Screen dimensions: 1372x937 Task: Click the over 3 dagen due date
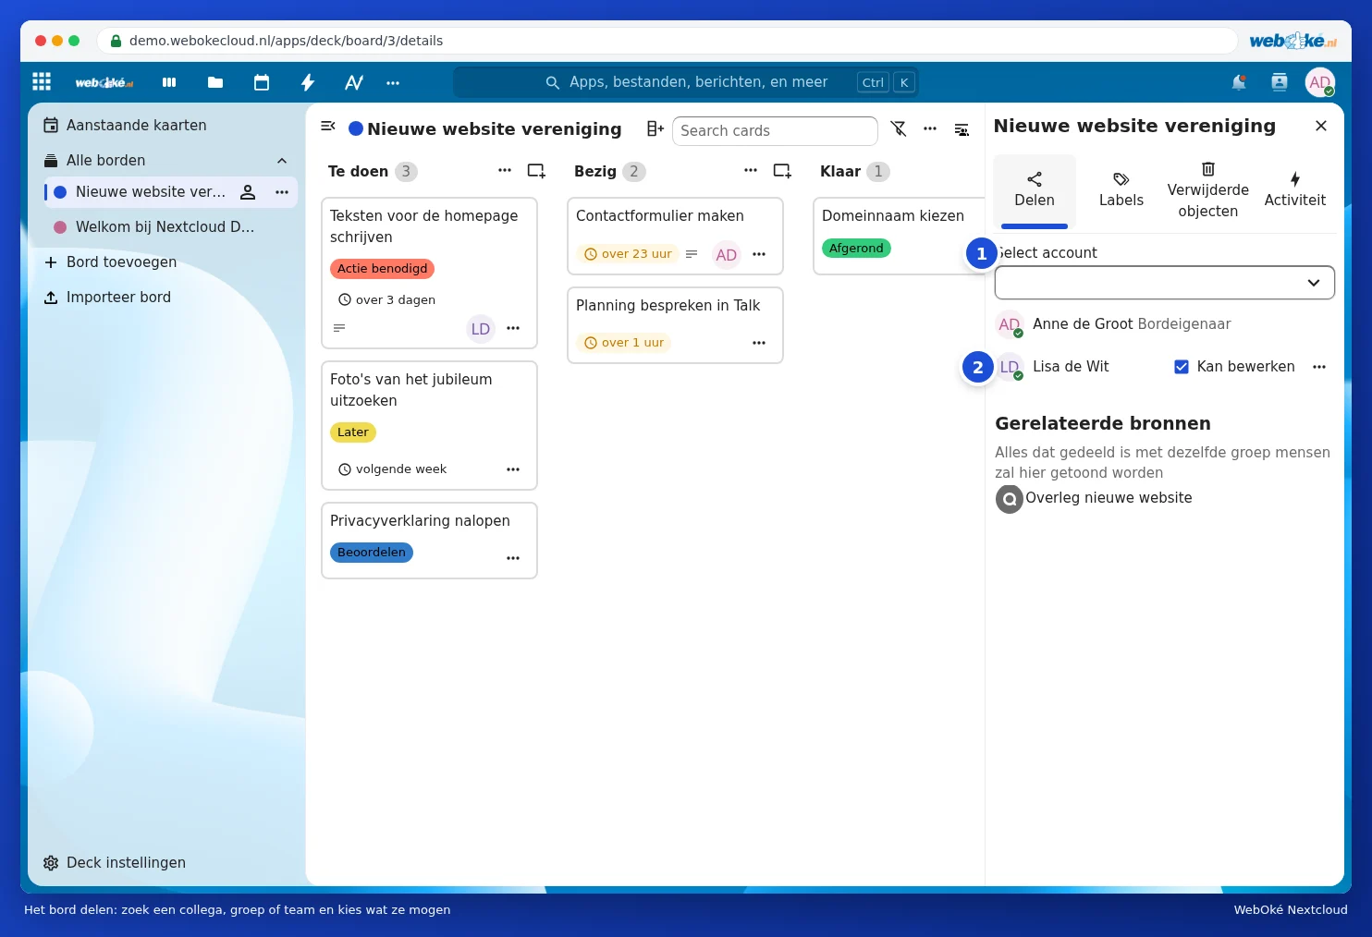click(x=386, y=300)
